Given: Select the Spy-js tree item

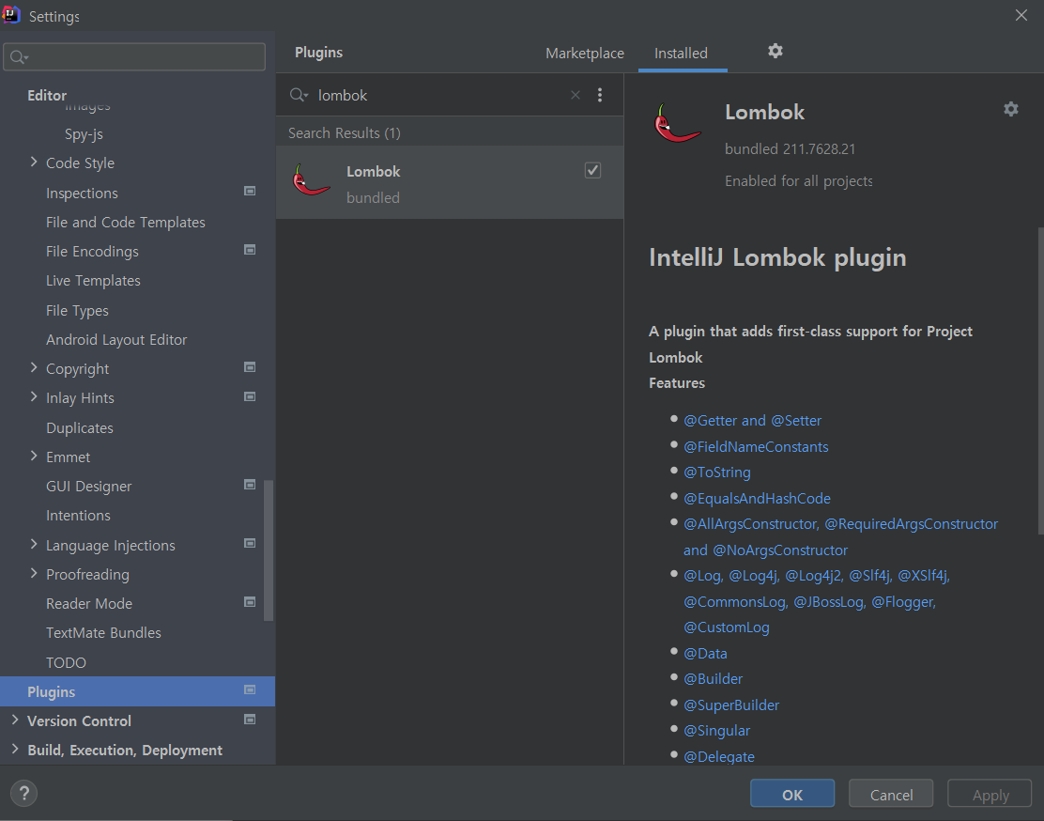Looking at the screenshot, I should click(84, 134).
